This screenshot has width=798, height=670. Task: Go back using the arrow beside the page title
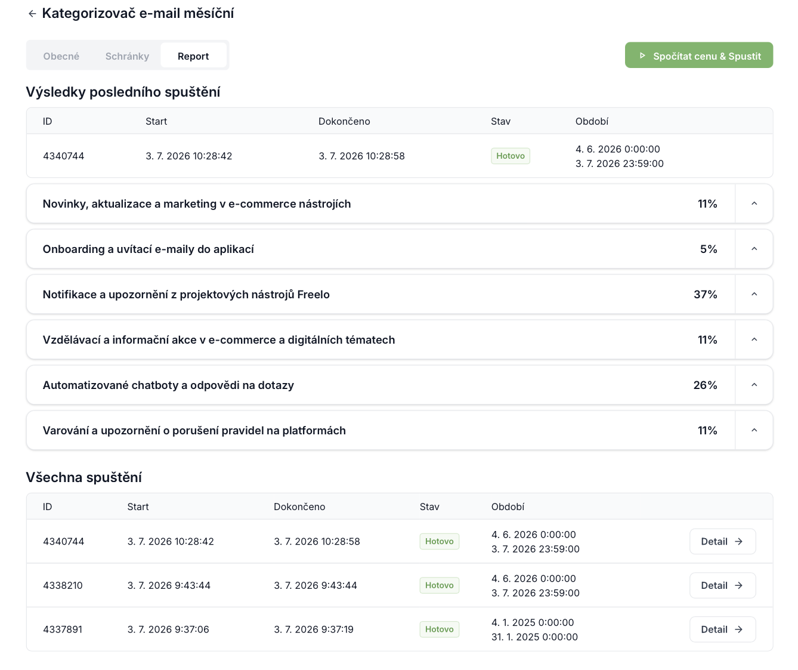[x=32, y=14]
